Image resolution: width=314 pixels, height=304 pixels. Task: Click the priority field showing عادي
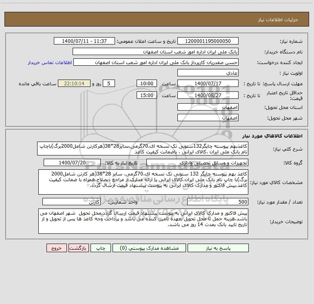pos(208,73)
